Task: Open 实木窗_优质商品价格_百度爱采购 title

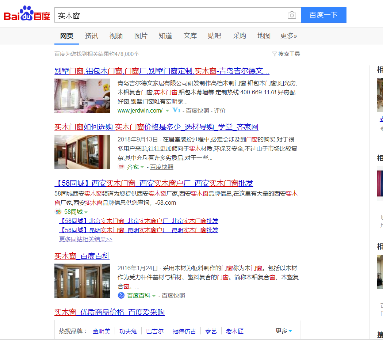Action: coord(110,312)
